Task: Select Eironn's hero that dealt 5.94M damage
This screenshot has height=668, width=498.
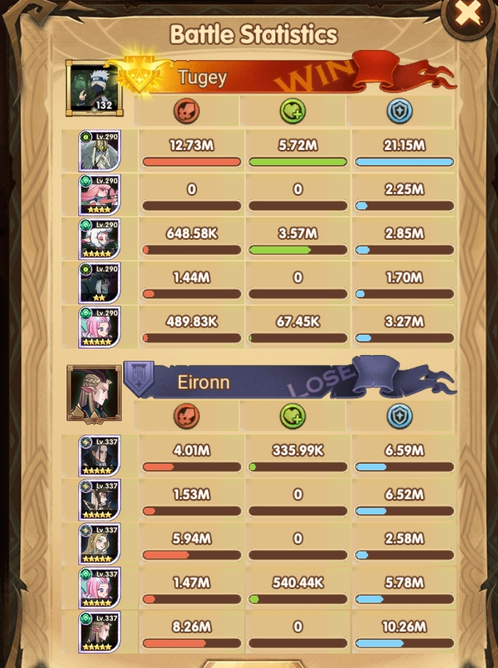Action: coord(100,544)
